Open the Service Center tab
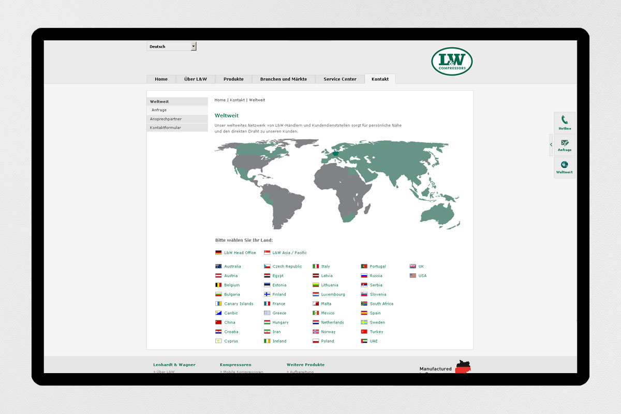The width and height of the screenshot is (621, 414). (340, 79)
